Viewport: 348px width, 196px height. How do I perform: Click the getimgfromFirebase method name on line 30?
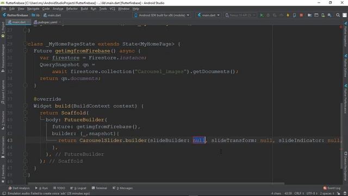tap(82, 51)
